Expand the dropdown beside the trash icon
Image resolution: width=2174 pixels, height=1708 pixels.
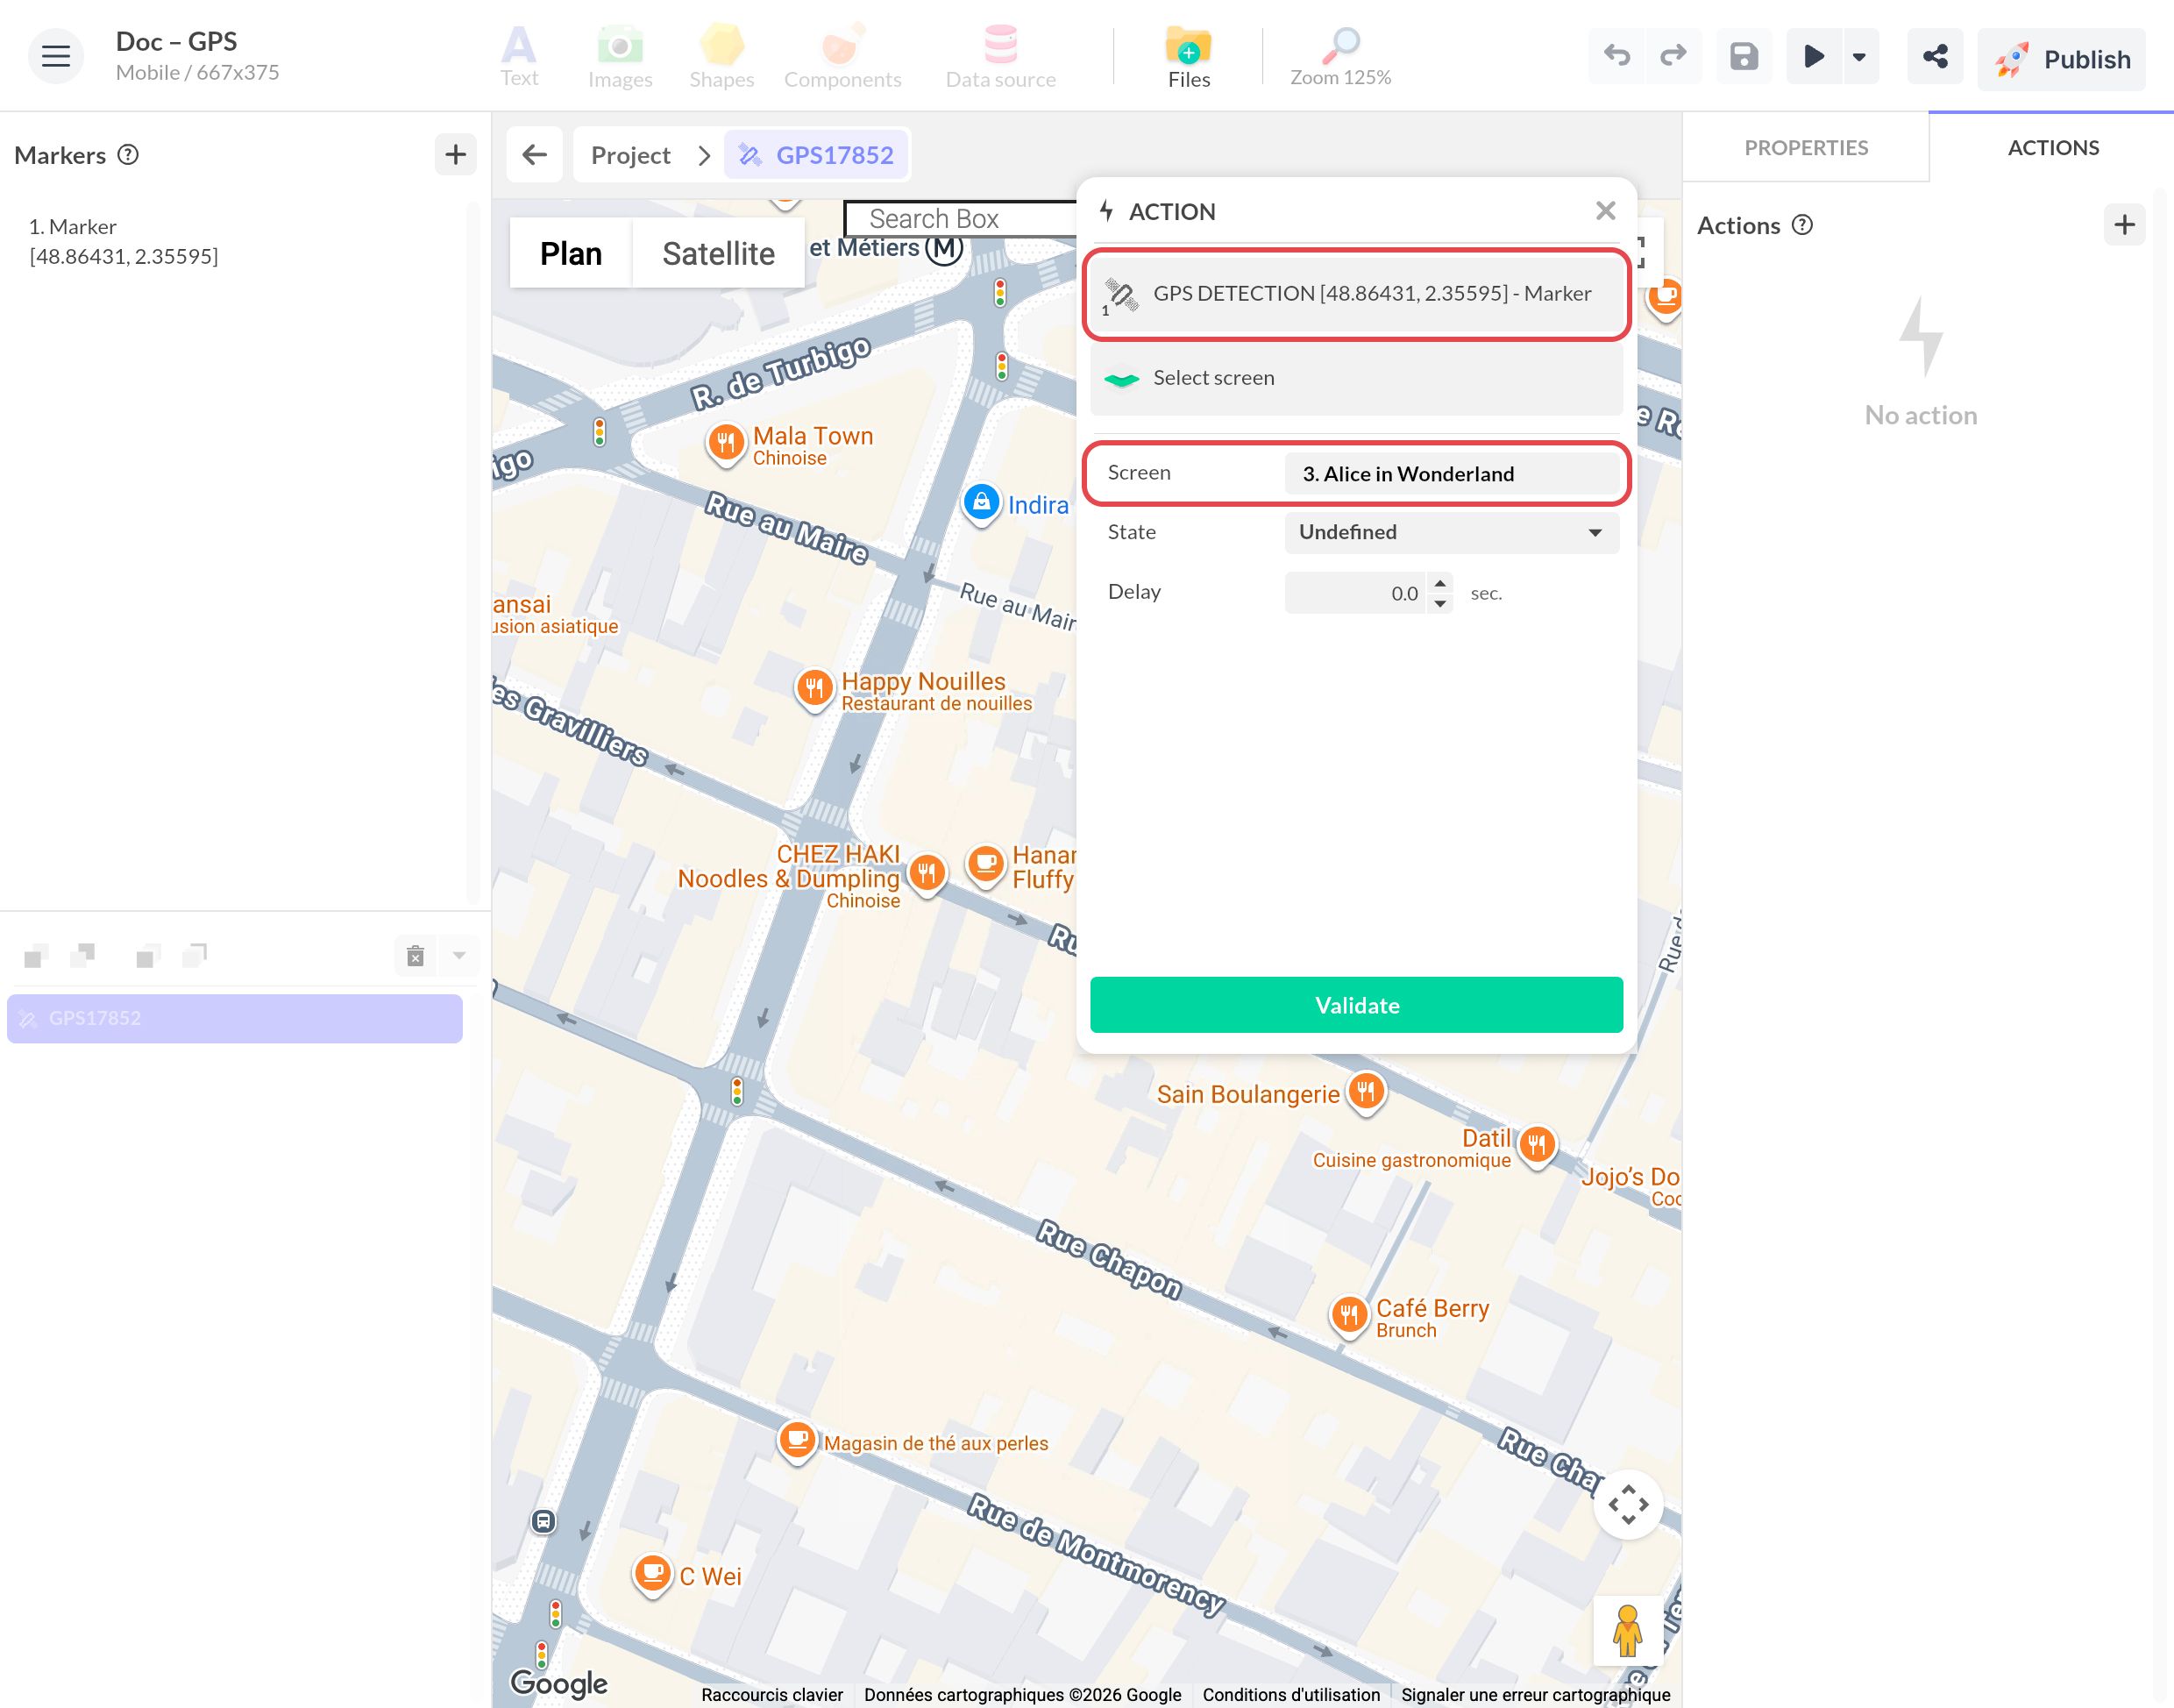pos(458,956)
